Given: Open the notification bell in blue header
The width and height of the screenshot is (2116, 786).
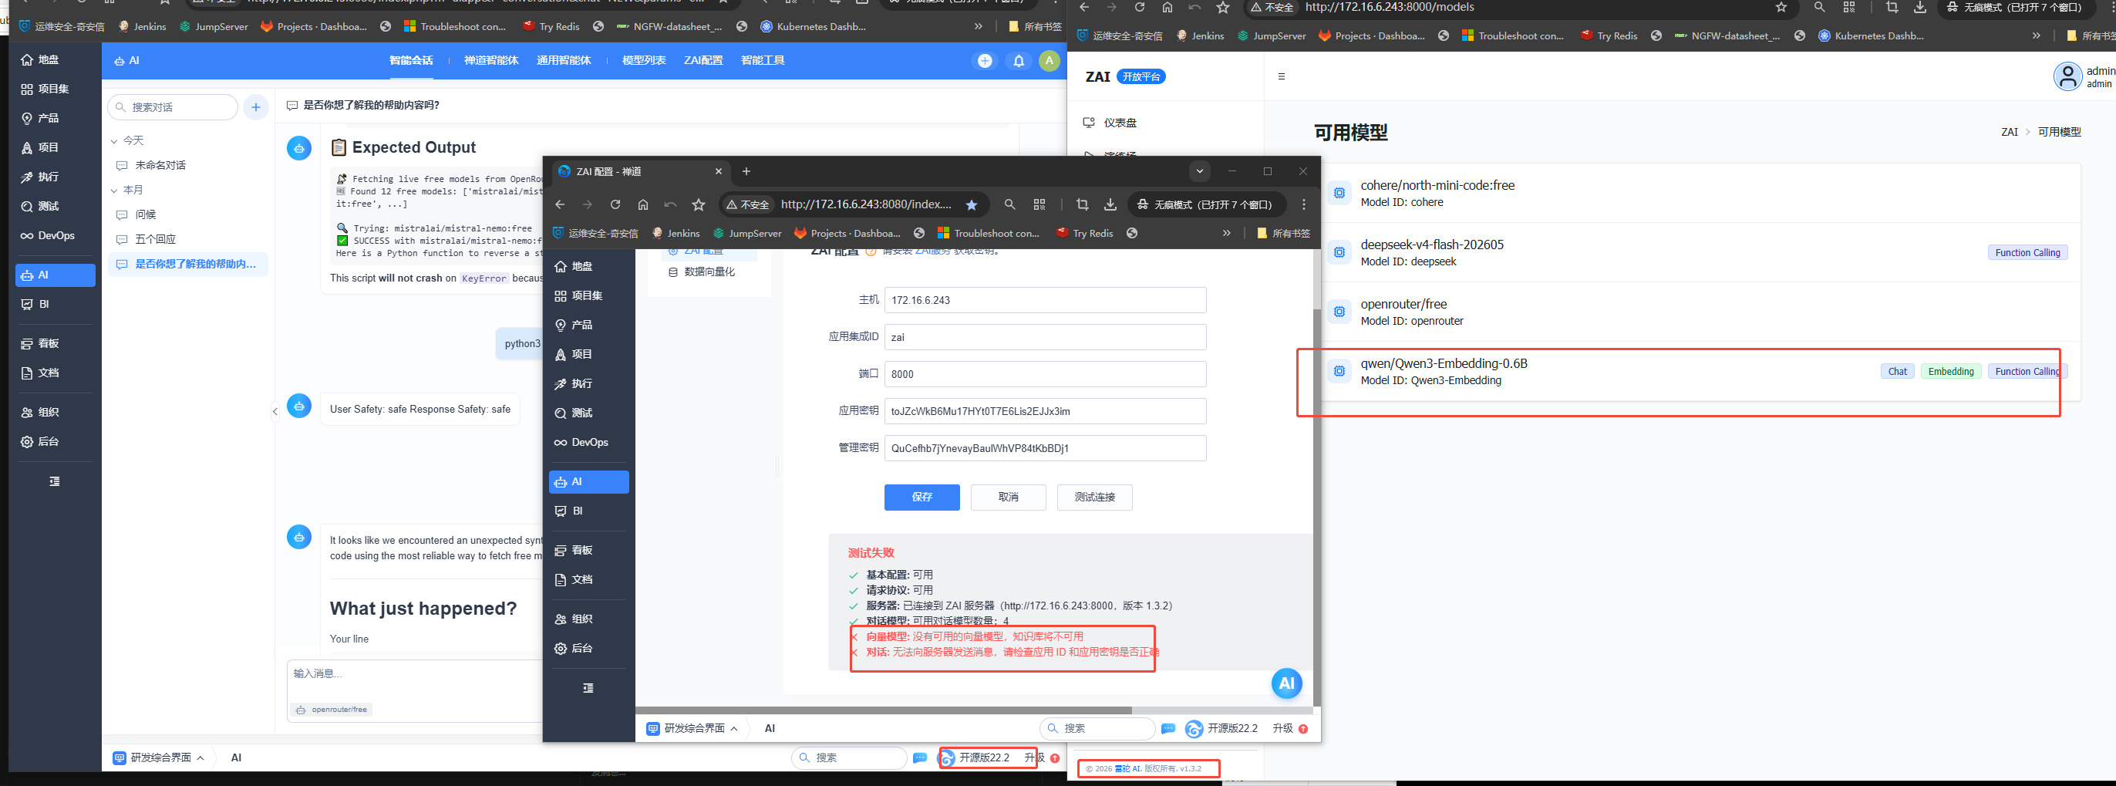Looking at the screenshot, I should click(1019, 61).
